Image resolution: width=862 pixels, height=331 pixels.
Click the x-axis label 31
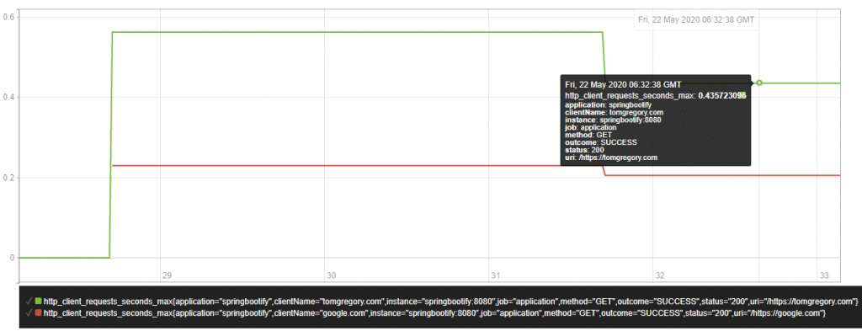495,275
